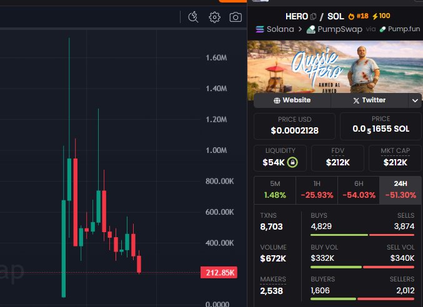
Task: Click the buys versus sells ratio bar
Action: coord(362,235)
